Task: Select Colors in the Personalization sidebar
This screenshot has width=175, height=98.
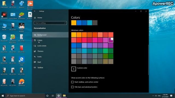Action: [x=50, y=40]
